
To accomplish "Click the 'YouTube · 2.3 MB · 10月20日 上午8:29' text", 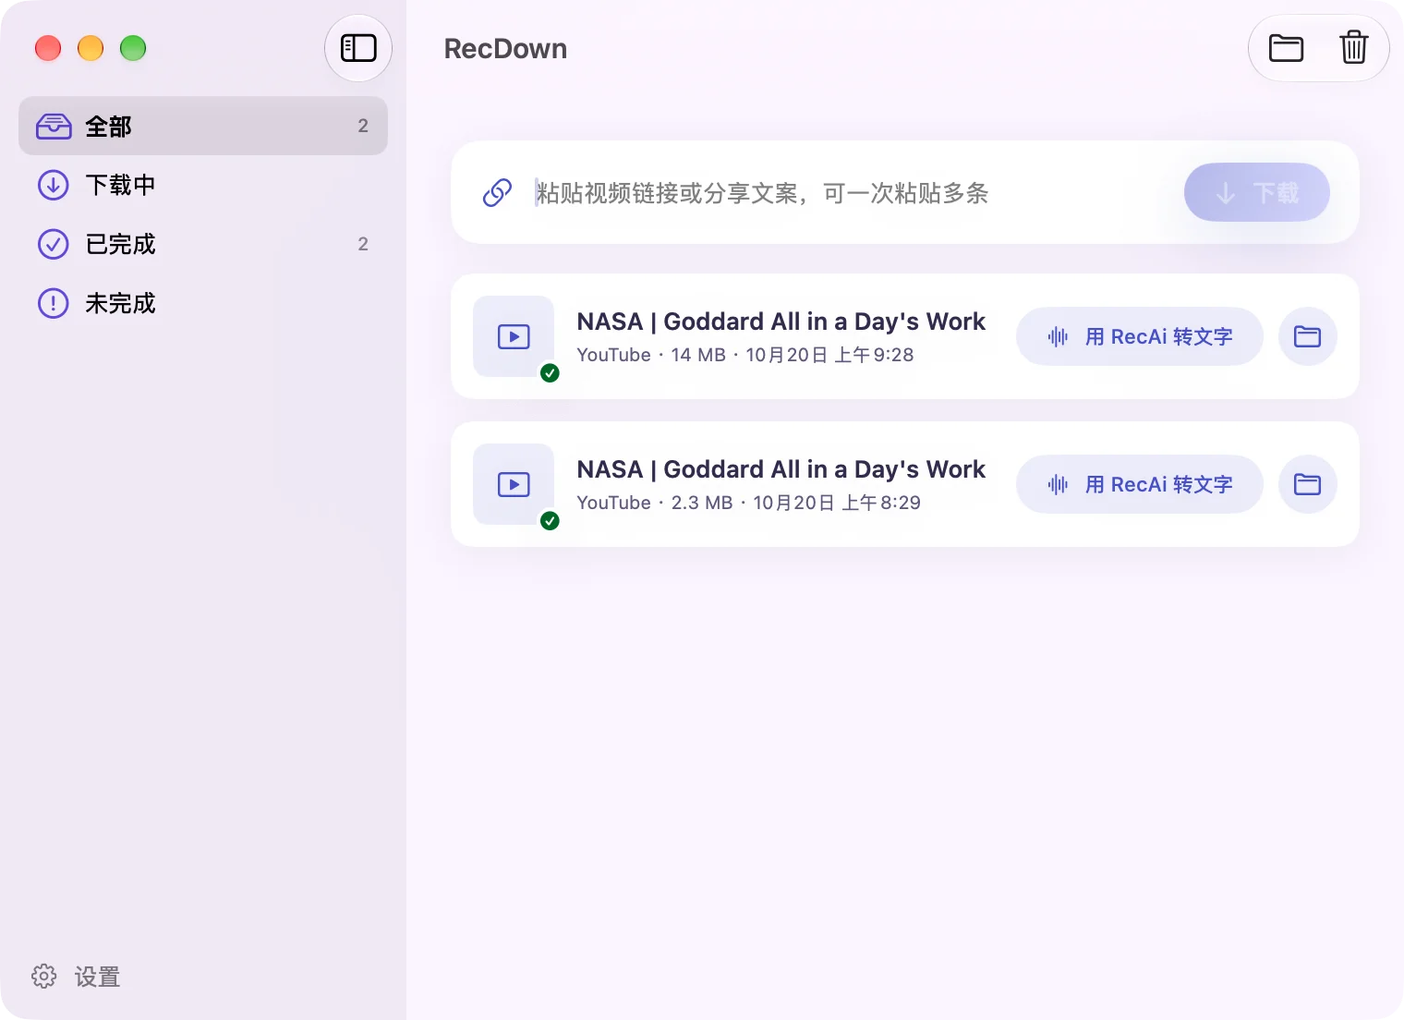I will click(x=749, y=503).
